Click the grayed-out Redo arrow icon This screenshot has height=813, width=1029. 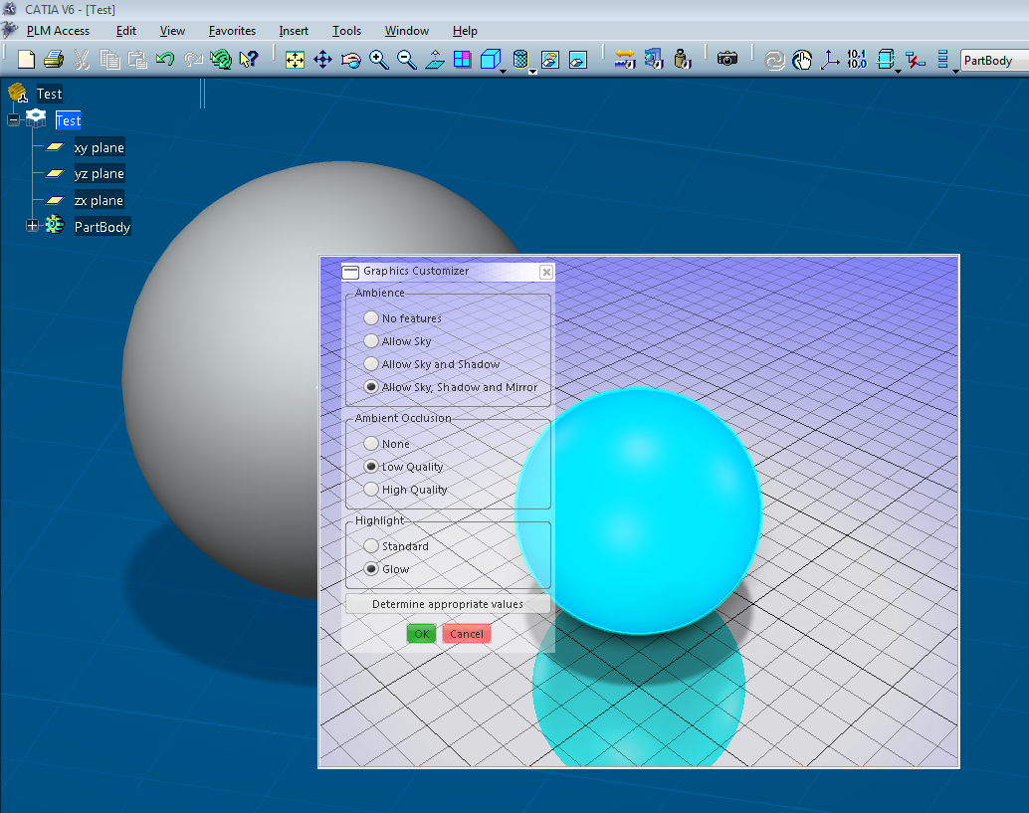(193, 60)
